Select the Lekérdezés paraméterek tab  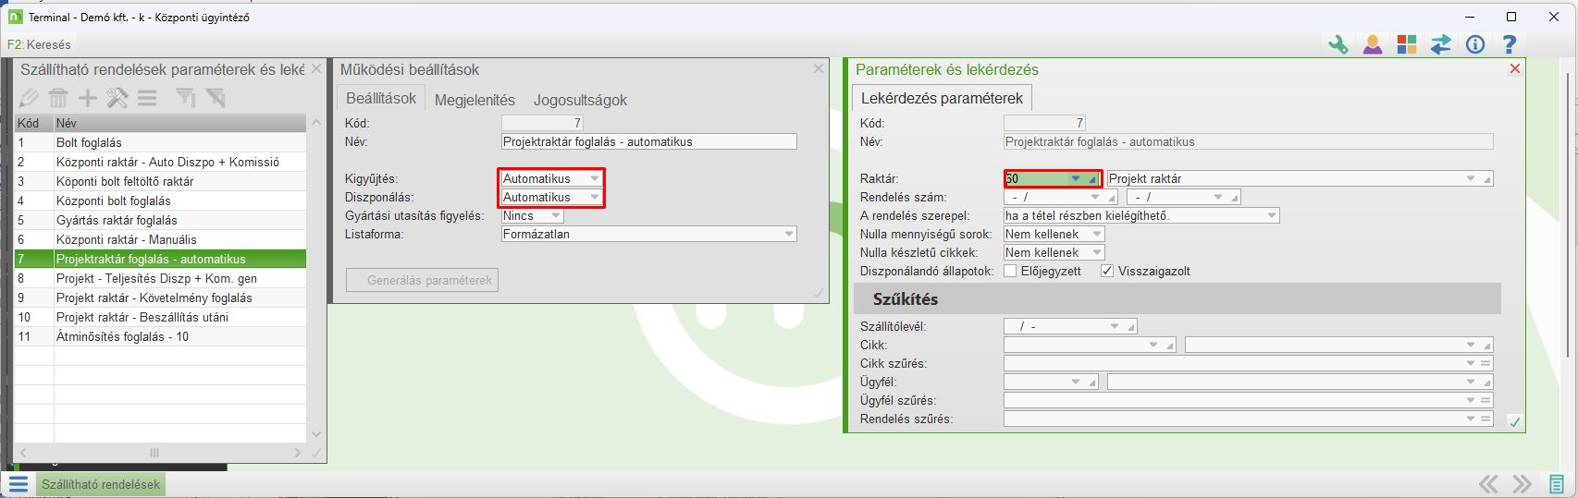(x=942, y=98)
